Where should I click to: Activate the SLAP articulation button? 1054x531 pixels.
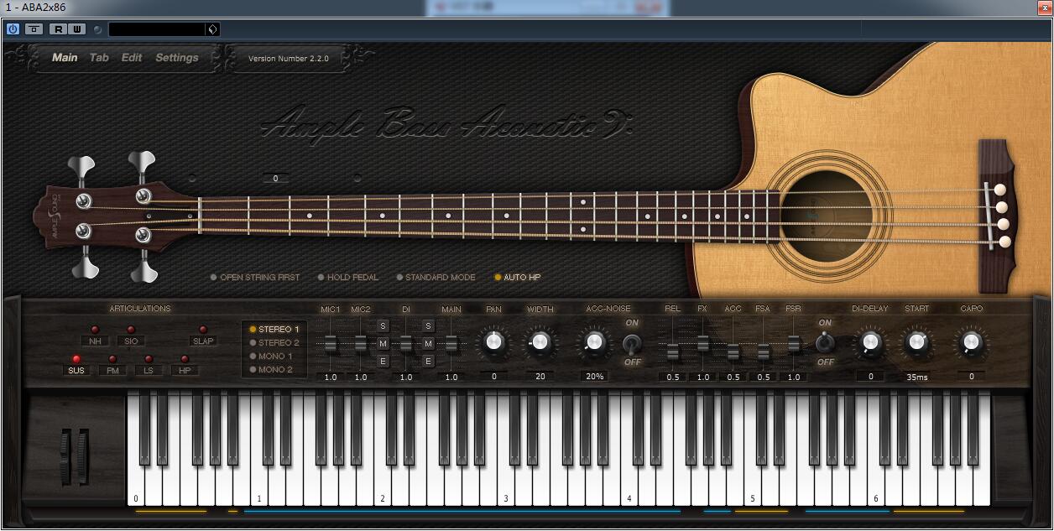point(203,341)
